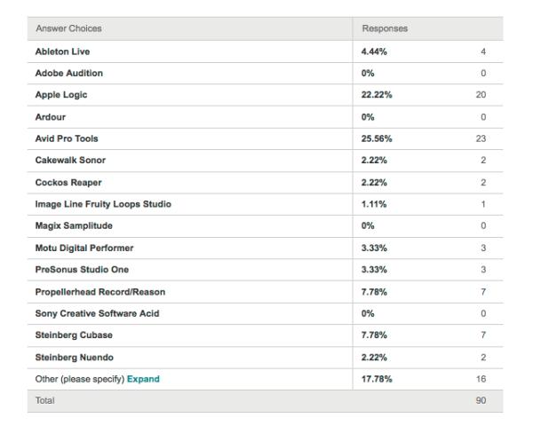
Task: Click the Propellerhead Record/Reason label
Action: click(100, 292)
